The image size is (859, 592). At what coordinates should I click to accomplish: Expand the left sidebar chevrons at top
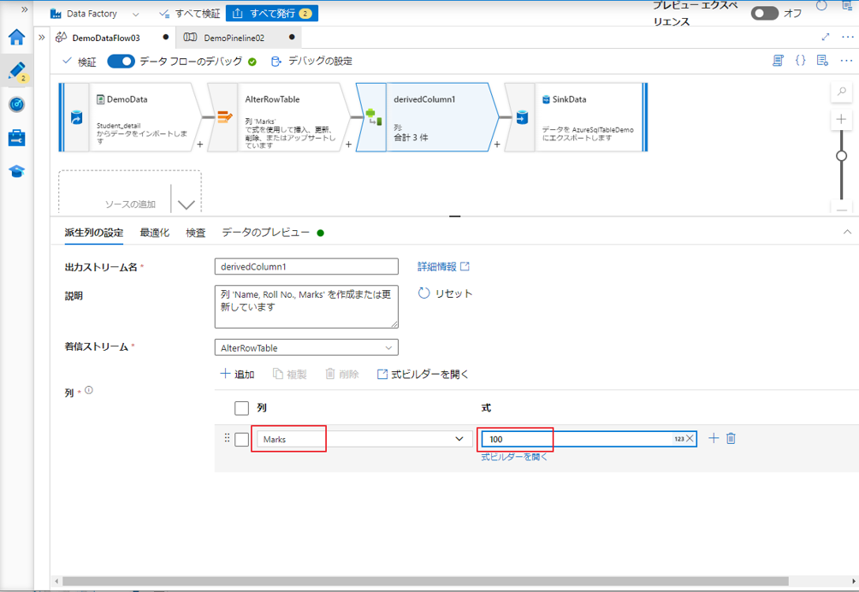tap(24, 9)
